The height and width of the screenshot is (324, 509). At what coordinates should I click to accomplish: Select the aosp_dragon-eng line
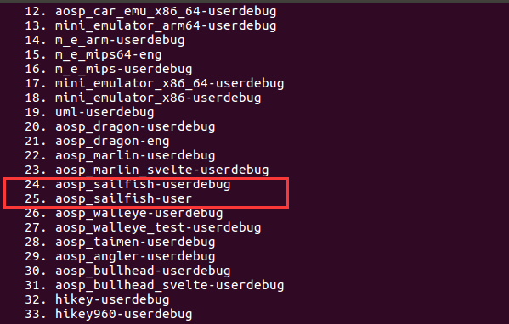tap(112, 141)
